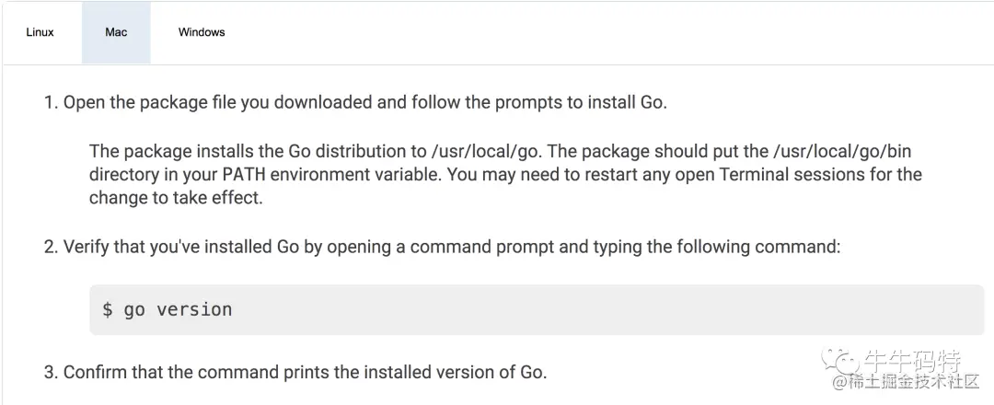Screen dimensions: 994x405
Task: Click the list number 2 marker
Action: (x=51, y=247)
